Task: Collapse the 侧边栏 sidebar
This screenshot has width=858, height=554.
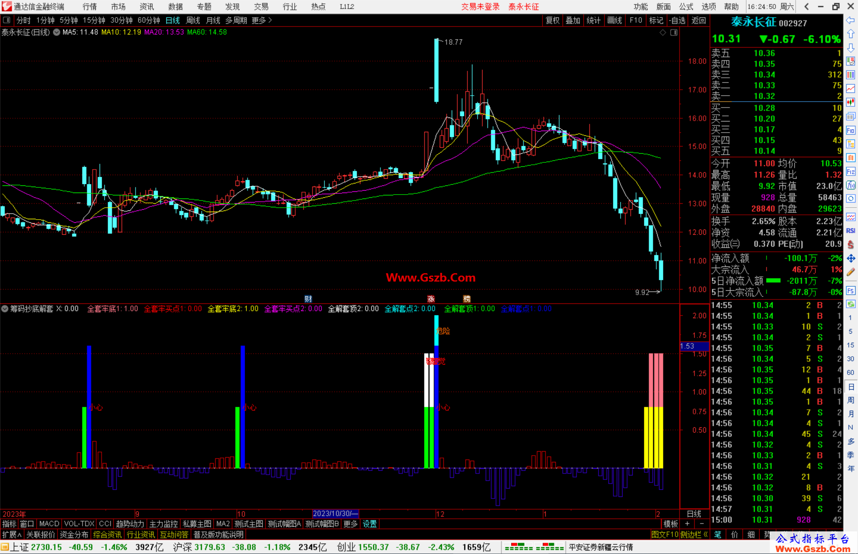Action: pyautogui.click(x=694, y=535)
